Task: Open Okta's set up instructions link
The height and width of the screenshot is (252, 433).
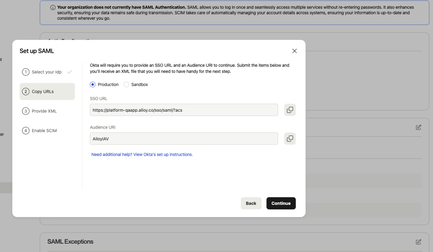Action: coord(142,154)
